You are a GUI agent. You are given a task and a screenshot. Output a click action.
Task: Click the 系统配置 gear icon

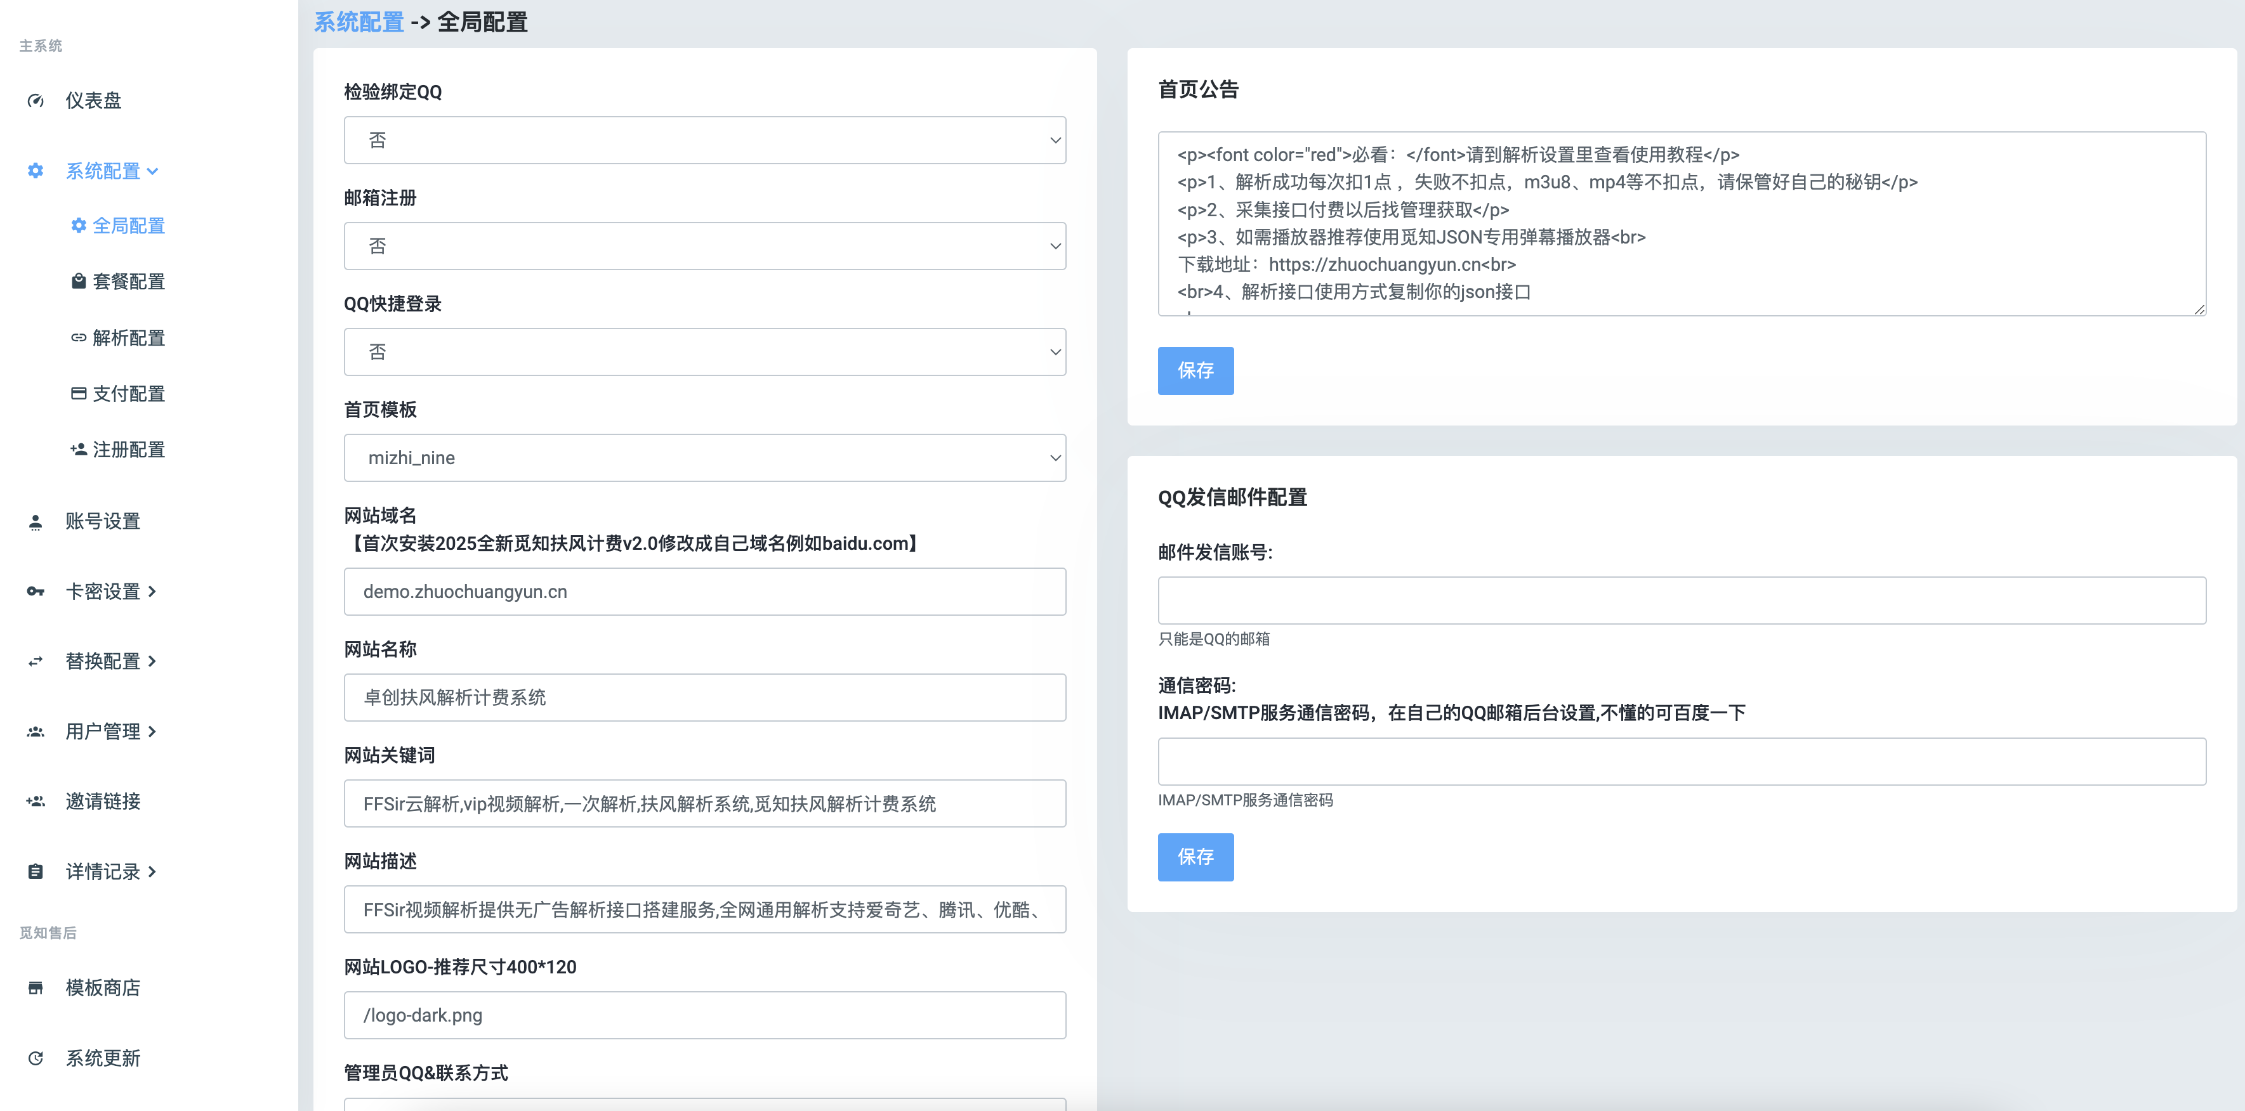36,171
